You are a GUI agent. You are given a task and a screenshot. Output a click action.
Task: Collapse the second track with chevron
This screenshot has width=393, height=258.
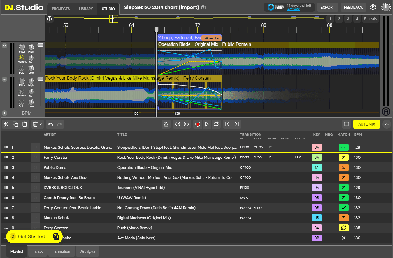tap(4, 79)
